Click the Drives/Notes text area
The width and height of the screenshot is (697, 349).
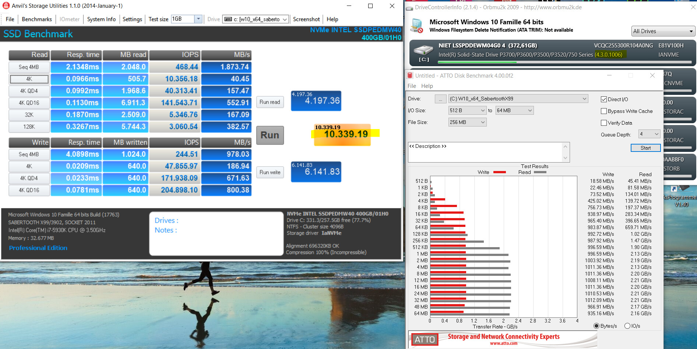[x=216, y=234]
